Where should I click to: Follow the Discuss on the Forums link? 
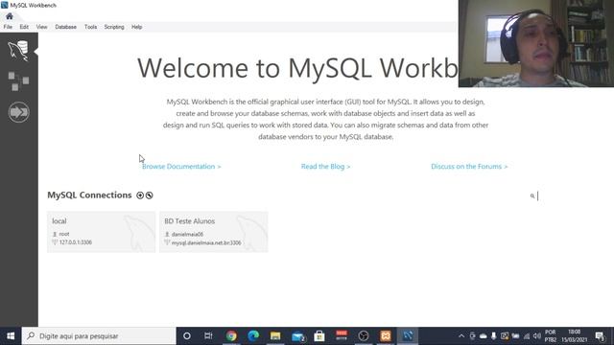pyautogui.click(x=469, y=166)
